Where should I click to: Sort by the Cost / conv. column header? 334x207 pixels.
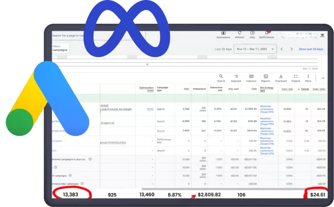click(319, 89)
